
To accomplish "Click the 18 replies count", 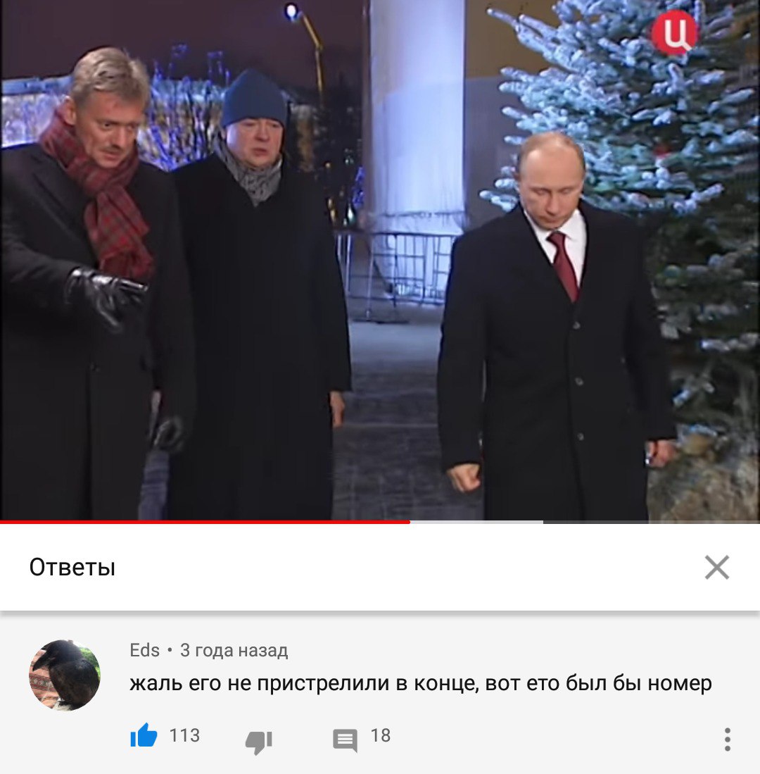I will 380,735.
